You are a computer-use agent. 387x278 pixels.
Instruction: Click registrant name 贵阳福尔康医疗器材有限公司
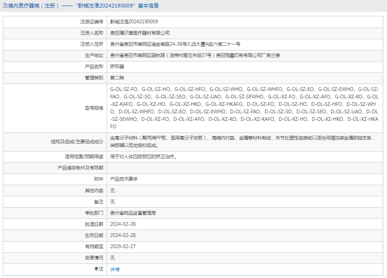click(x=140, y=33)
